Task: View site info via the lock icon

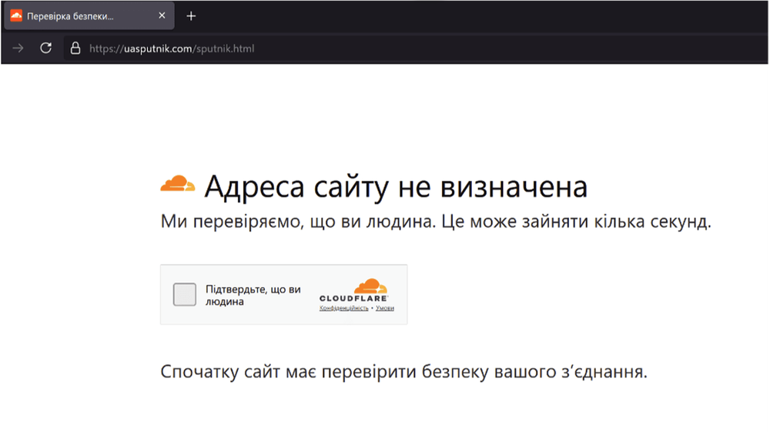Action: point(75,48)
